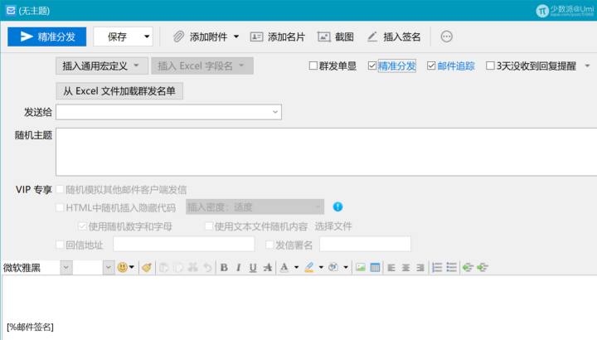Apply the highlight color marker
Image resolution: width=597 pixels, height=340 pixels.
click(309, 268)
